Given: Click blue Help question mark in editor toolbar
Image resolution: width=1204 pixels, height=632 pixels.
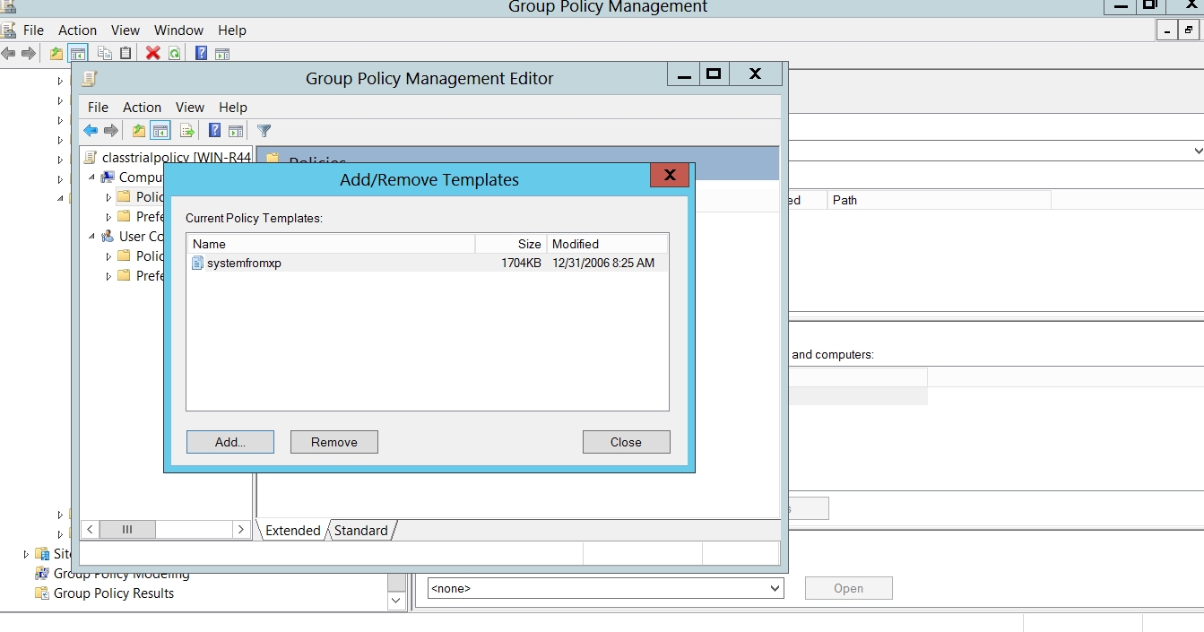Looking at the screenshot, I should [214, 131].
